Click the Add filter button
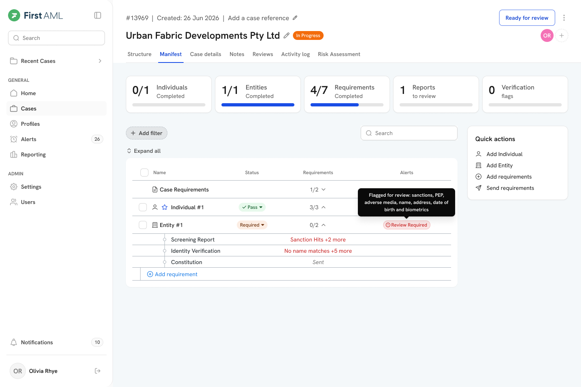 tap(146, 133)
